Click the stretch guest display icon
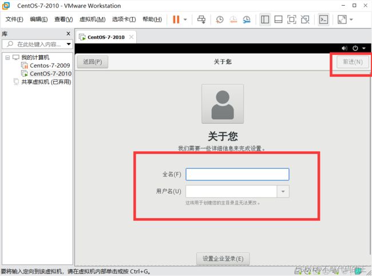Viewport: 372px width, 276px height. click(x=342, y=19)
